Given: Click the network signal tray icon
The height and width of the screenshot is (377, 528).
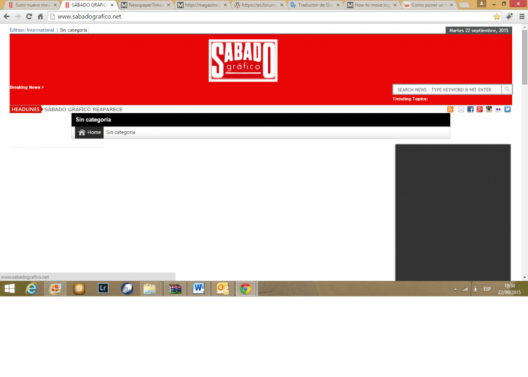Looking at the screenshot, I should pyautogui.click(x=465, y=289).
